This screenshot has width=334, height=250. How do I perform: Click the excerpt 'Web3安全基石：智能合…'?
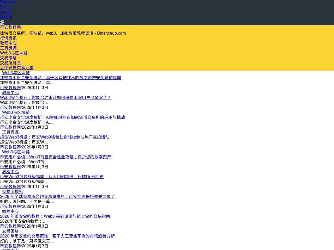click(x=24, y=103)
